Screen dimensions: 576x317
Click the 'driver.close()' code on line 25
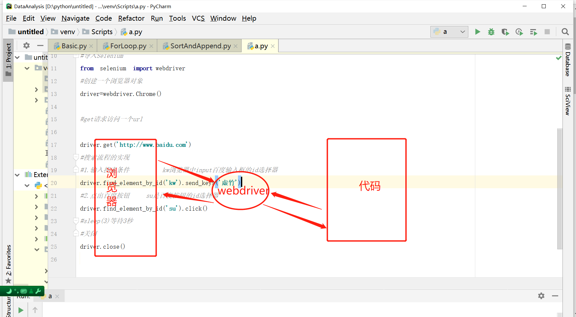click(x=103, y=247)
